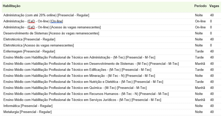Select Ensino Médio Técnico em Recursos Humanos
222x116 pixels.
[86, 94]
